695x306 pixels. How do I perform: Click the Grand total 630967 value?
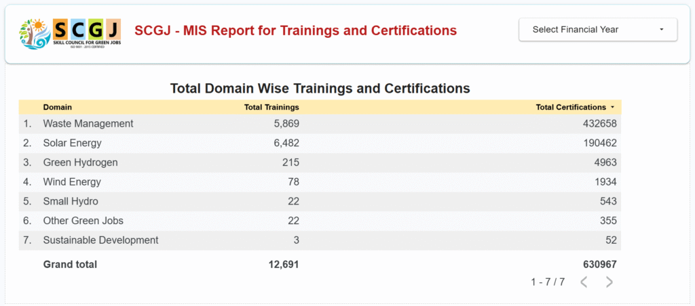click(x=599, y=265)
